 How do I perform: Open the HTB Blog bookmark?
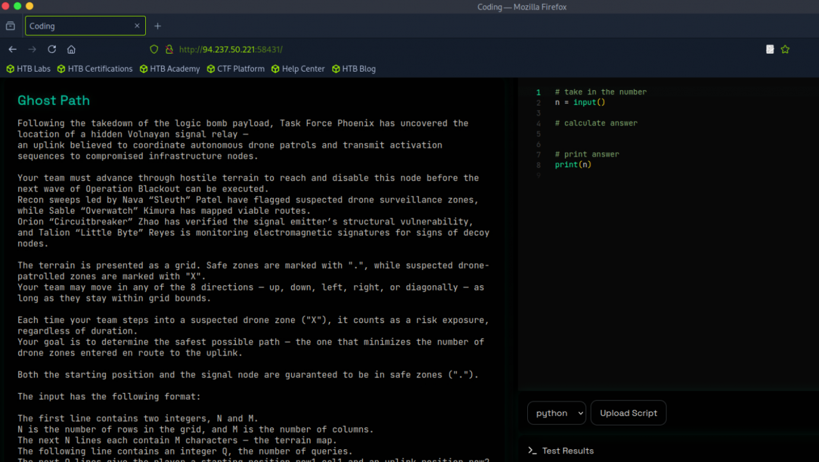[354, 68]
